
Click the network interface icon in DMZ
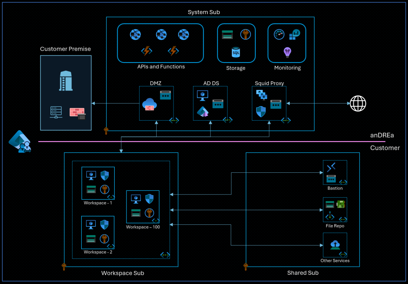tap(165, 95)
